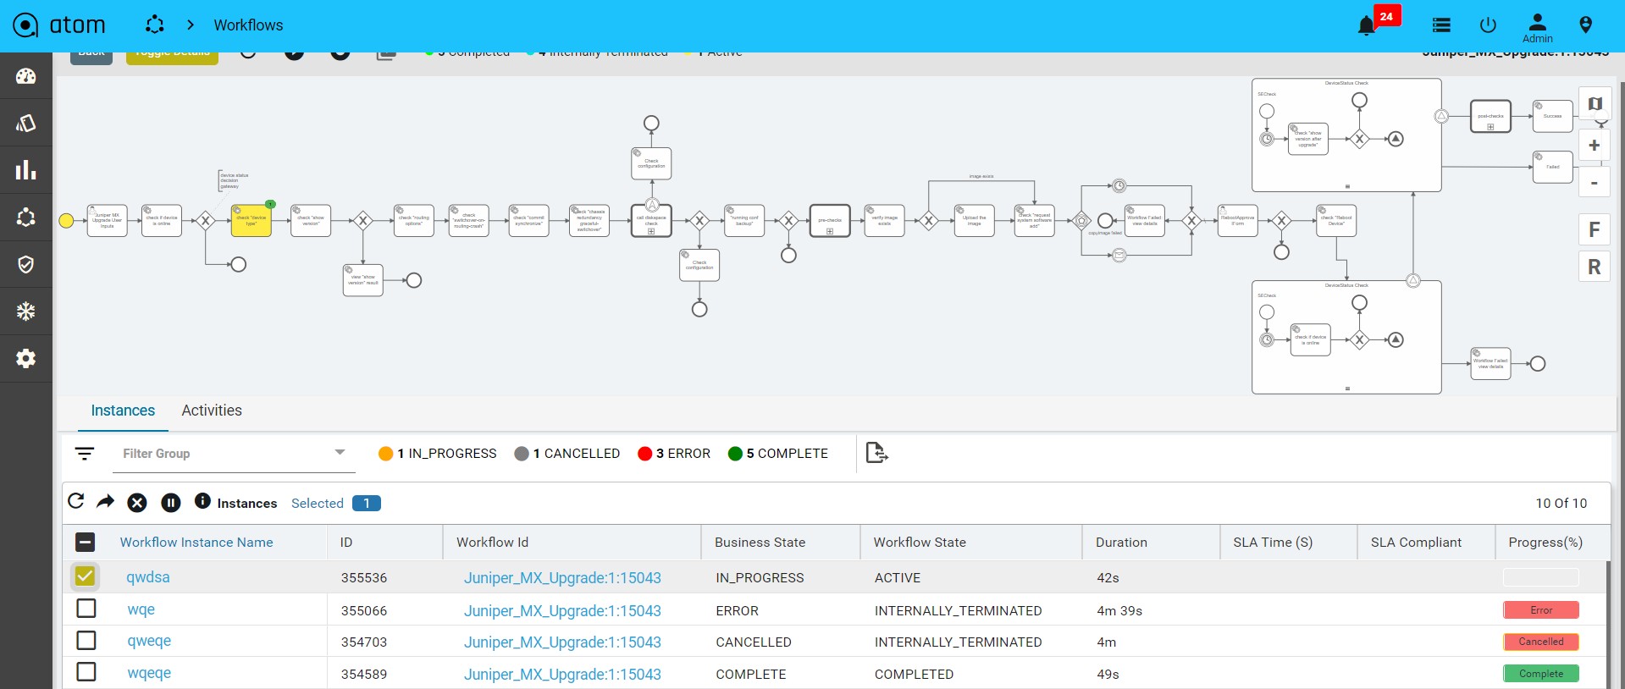The width and height of the screenshot is (1625, 689).
Task: Toggle the diagram minimap icon
Action: 1595,103
